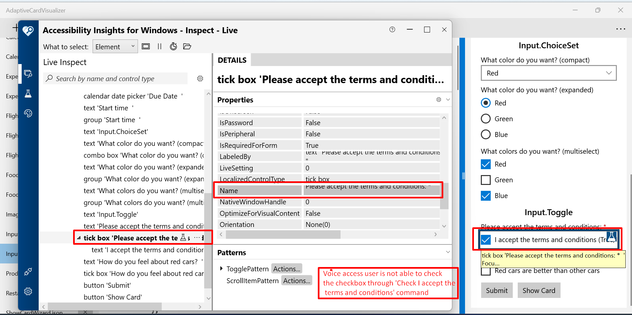Select the Tests beaker icon in the sidebar
The height and width of the screenshot is (315, 632).
tap(28, 94)
